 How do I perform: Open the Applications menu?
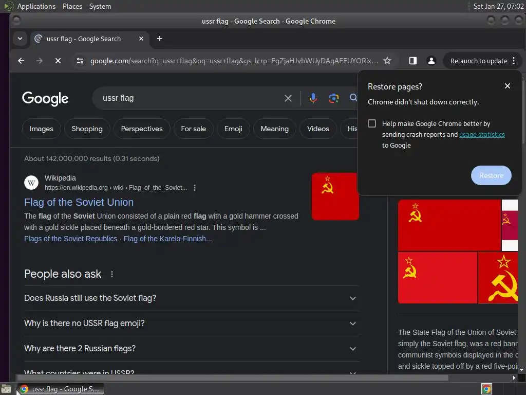coord(36,6)
